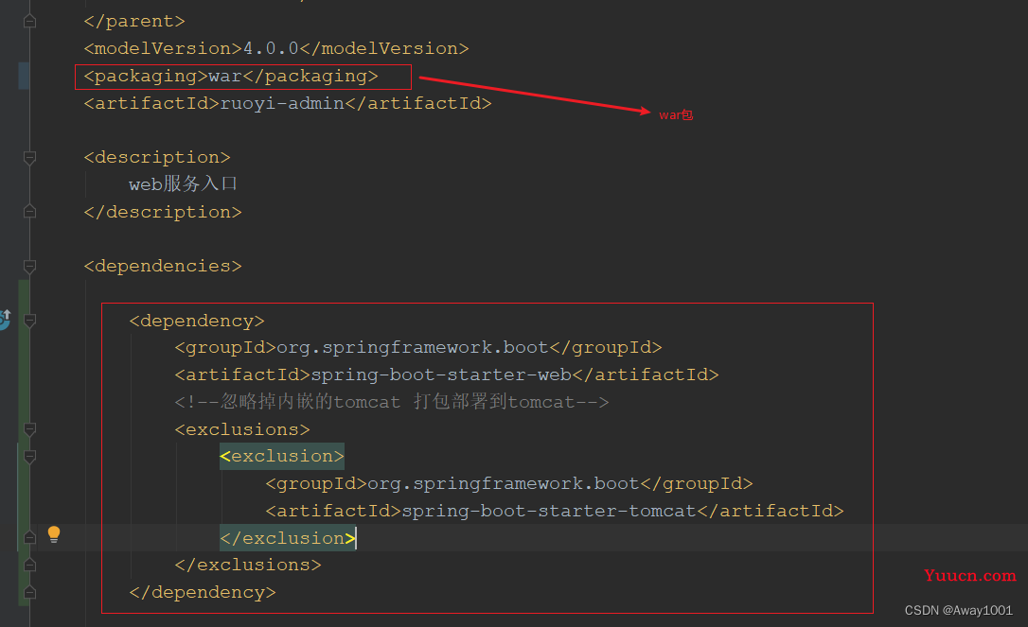The image size is (1028, 627).
Task: Click the spring-boot-starter-tomcat artifactId value
Action: click(549, 511)
